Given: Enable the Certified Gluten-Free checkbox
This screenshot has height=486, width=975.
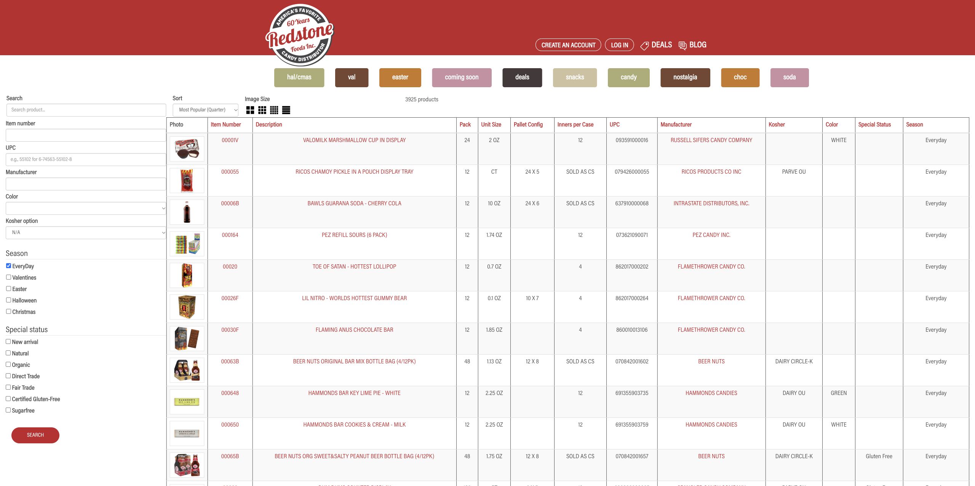Looking at the screenshot, I should (8, 399).
